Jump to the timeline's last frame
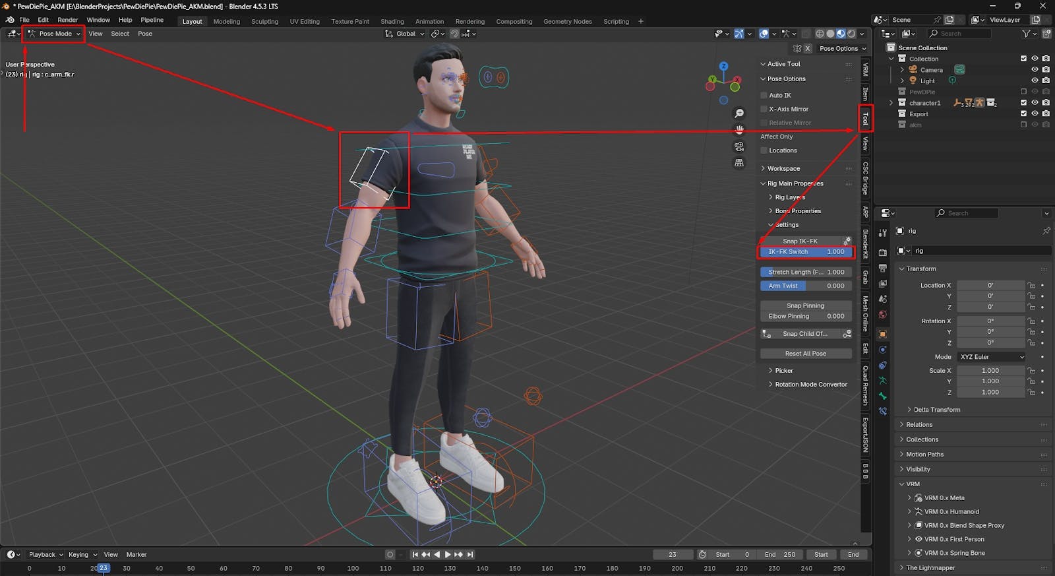 470,554
